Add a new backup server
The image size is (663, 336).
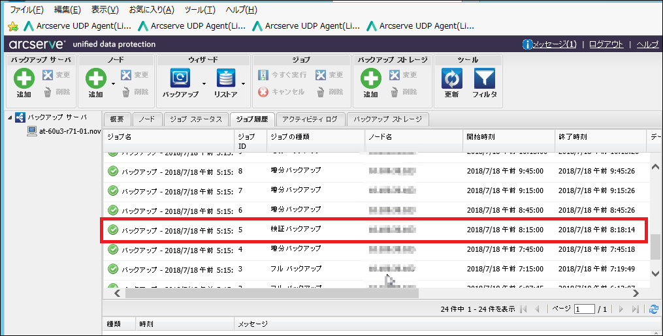(x=24, y=83)
